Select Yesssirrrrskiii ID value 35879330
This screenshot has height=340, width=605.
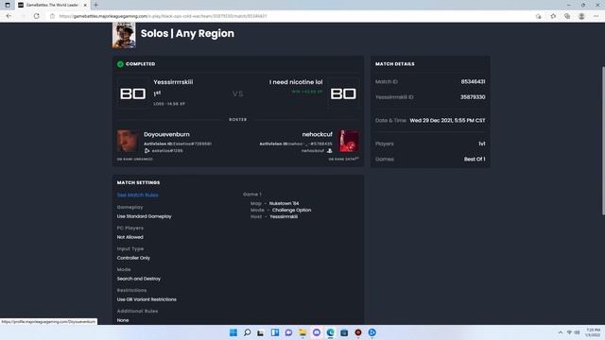pyautogui.click(x=473, y=97)
